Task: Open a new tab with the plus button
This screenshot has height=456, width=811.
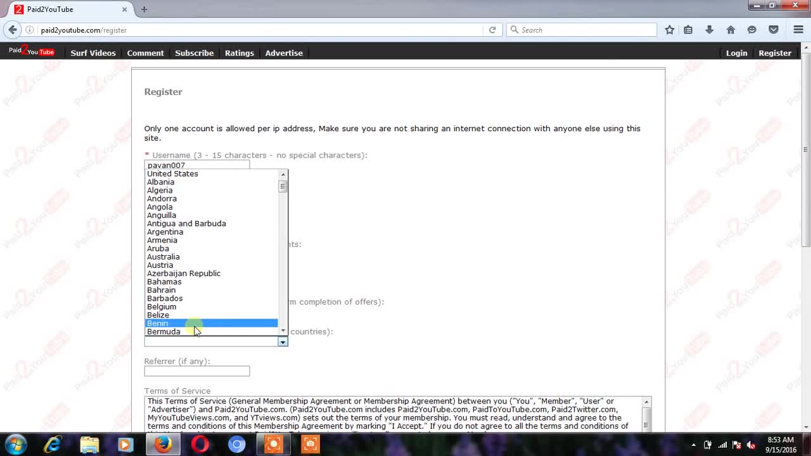Action: [x=144, y=9]
